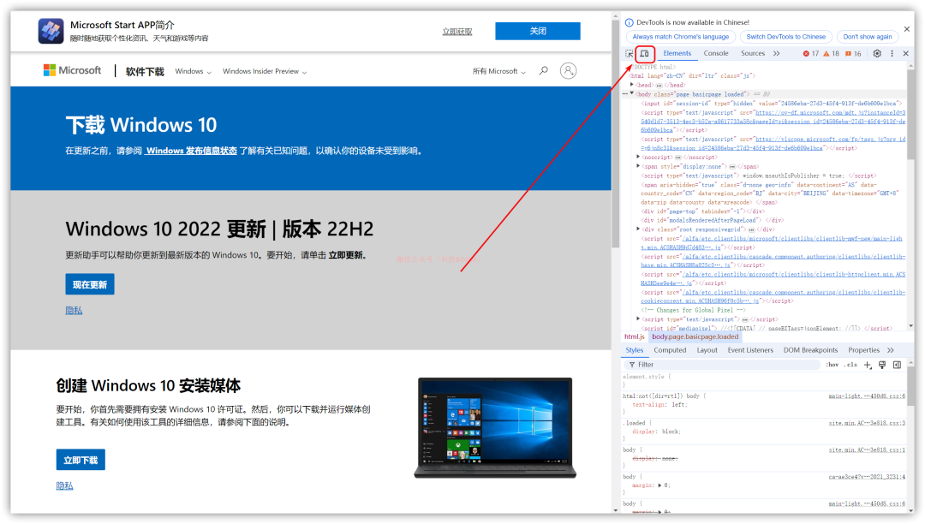Toggle the device toolbar icon in DevTools
925x524 pixels.
[x=645, y=54]
